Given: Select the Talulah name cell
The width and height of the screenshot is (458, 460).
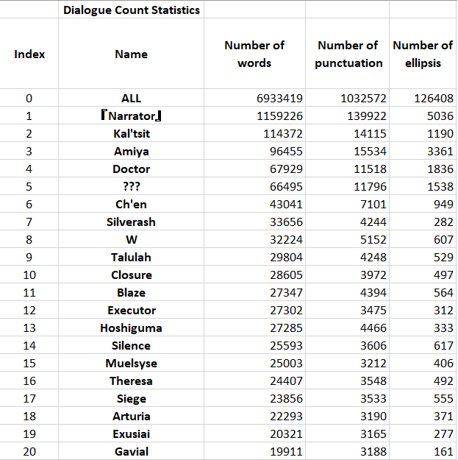Looking at the screenshot, I should pos(131,257).
